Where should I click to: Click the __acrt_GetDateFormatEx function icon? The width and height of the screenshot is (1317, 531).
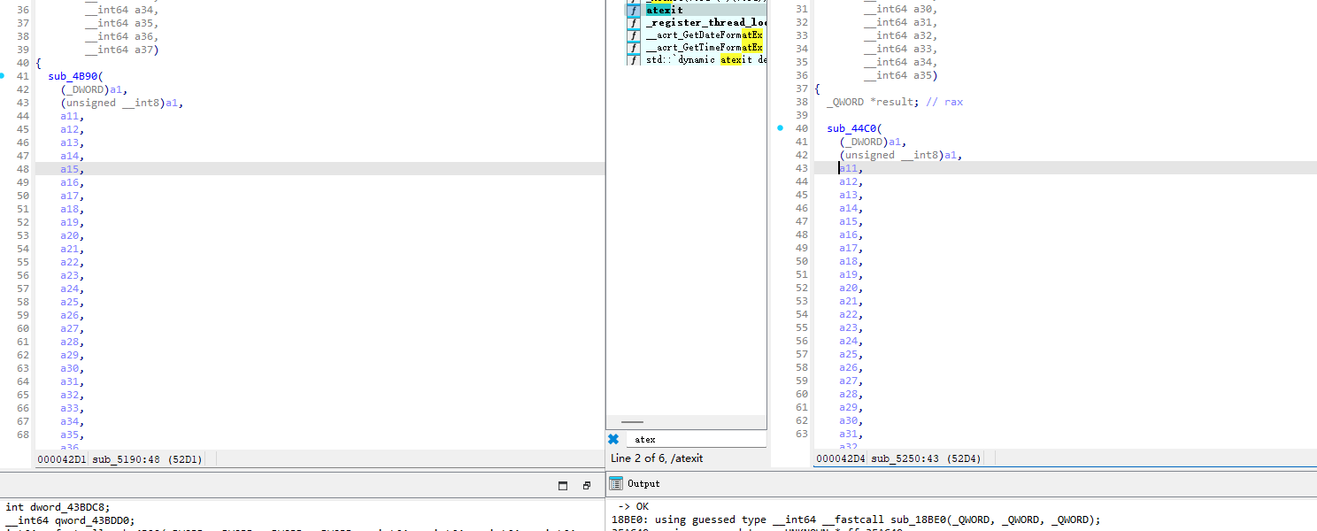click(634, 35)
